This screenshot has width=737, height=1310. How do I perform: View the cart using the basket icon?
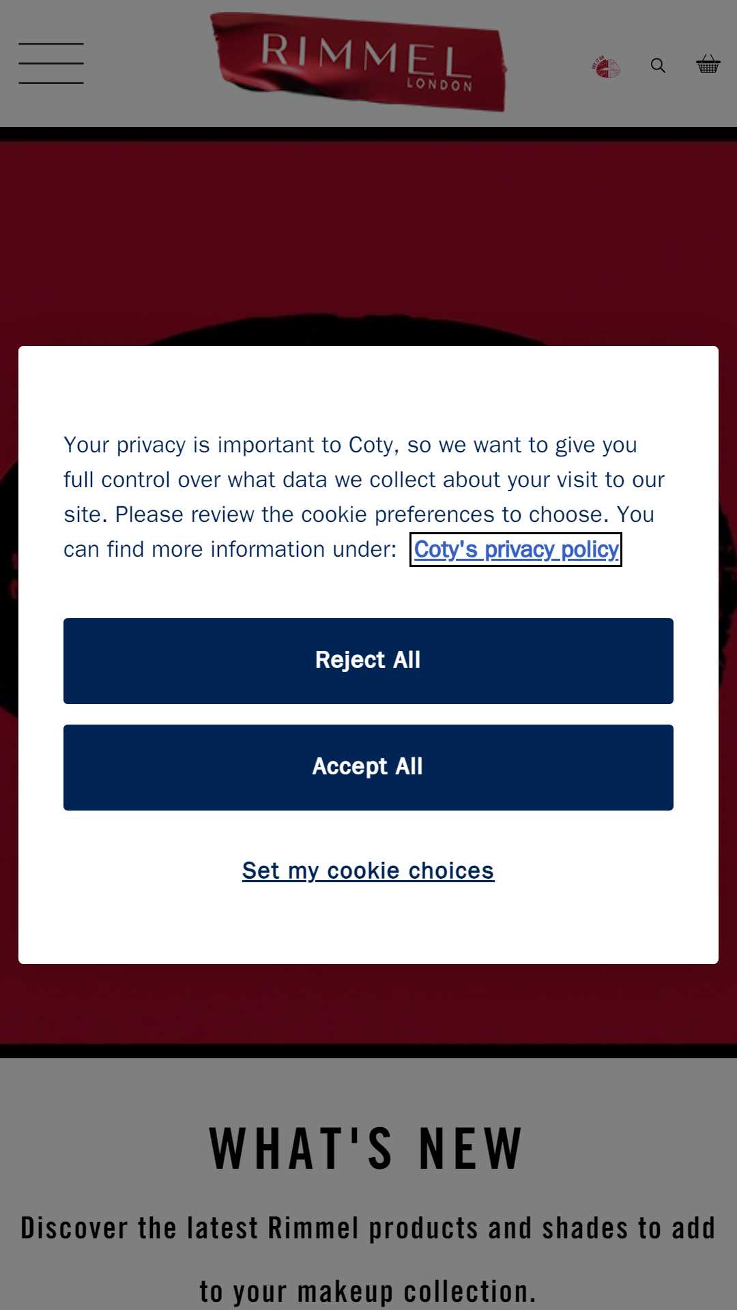click(708, 64)
